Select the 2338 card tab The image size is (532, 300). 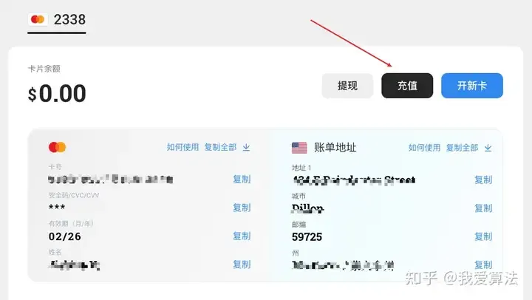tap(57, 20)
